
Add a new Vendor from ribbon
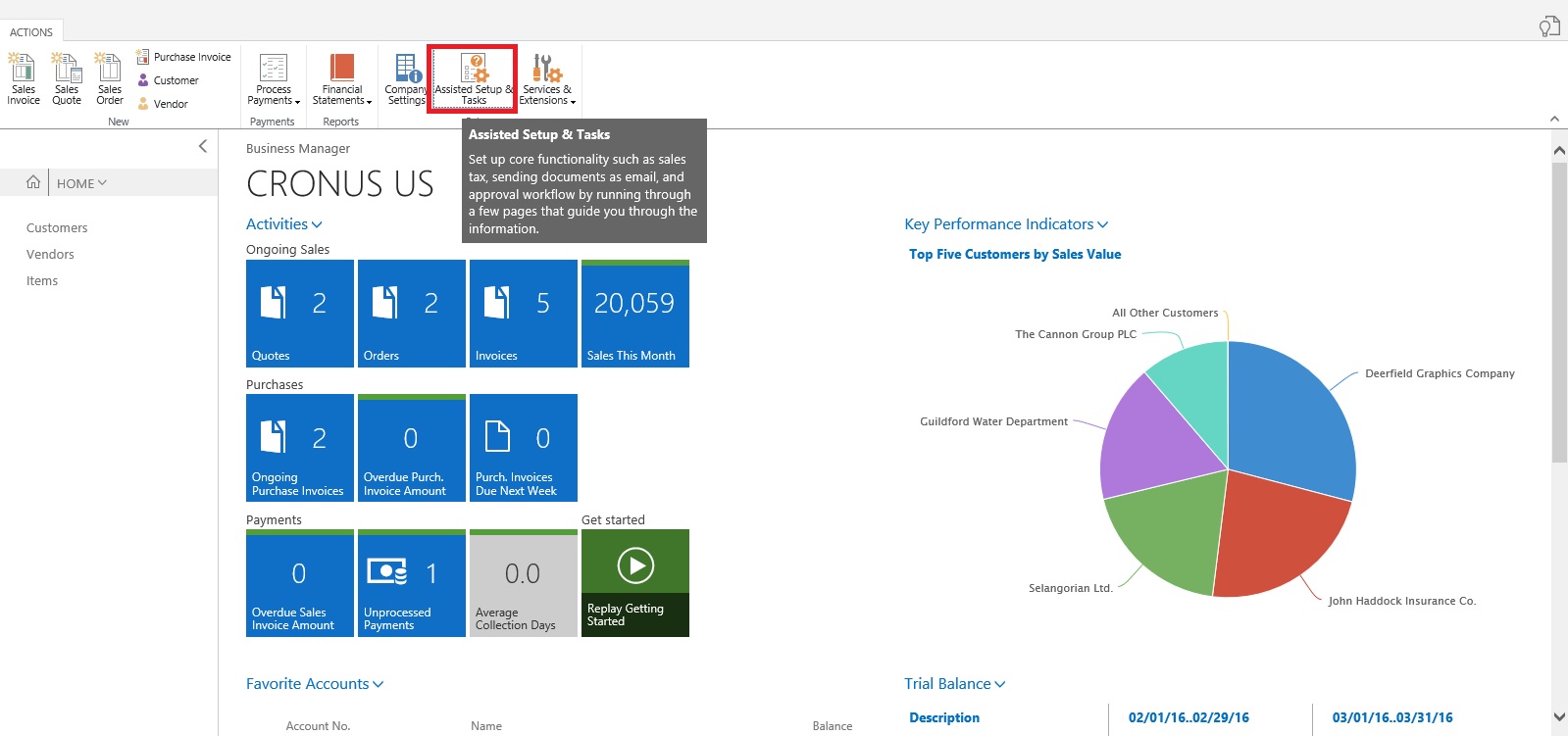[x=170, y=104]
